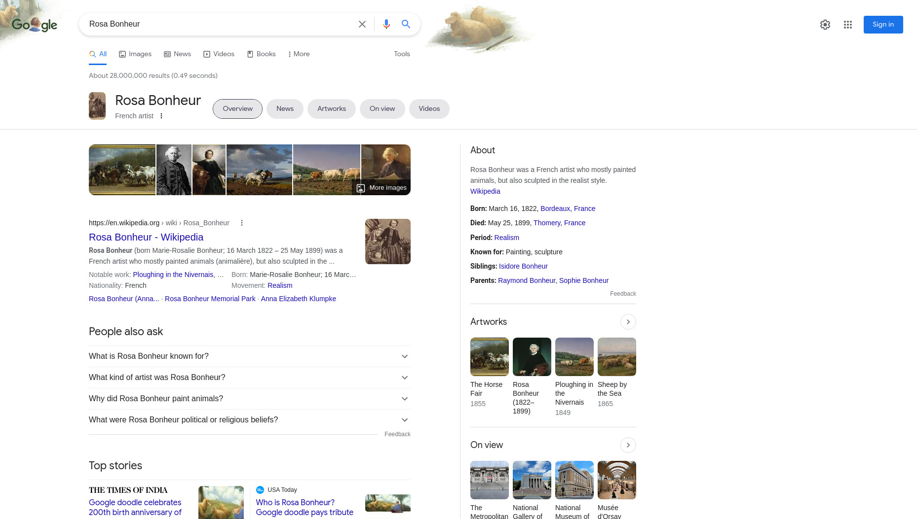Image resolution: width=917 pixels, height=519 pixels.
Task: Show next Artworks with arrow button
Action: (x=628, y=322)
